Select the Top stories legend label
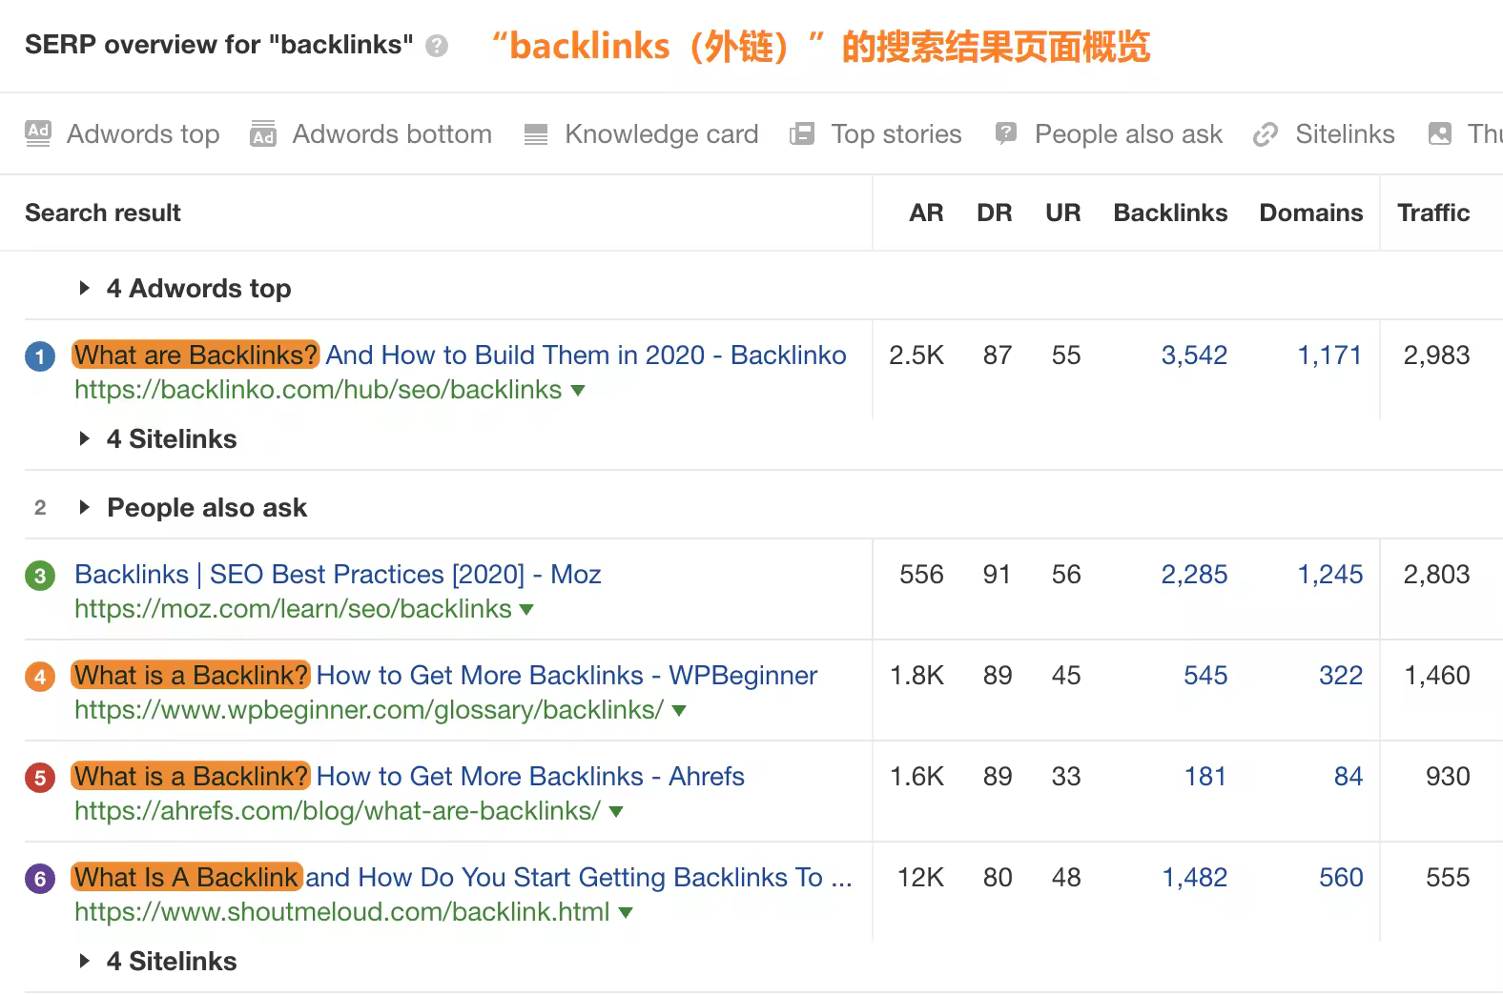The image size is (1503, 995). 896,134
